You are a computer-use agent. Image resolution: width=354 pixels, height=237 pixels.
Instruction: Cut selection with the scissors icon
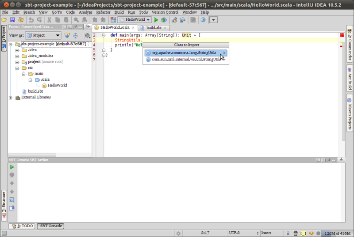(x=49, y=20)
